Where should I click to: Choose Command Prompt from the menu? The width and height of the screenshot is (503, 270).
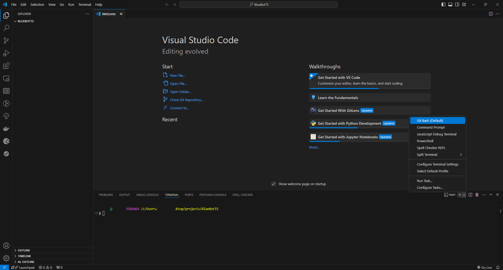tap(438, 127)
